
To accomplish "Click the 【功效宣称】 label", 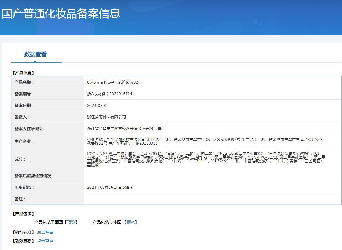I will pos(23,241).
